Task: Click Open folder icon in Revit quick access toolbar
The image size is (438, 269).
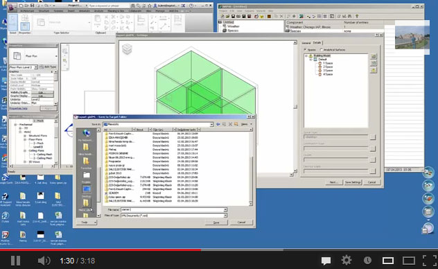Action: click(x=26, y=6)
